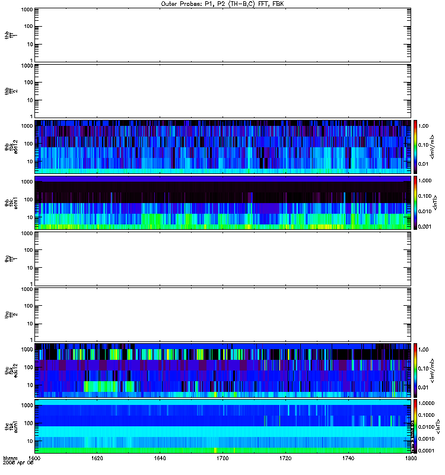Click the <|mV/m|> unit label beside thb edc12 color bar
The image size is (445, 475).
(x=433, y=147)
